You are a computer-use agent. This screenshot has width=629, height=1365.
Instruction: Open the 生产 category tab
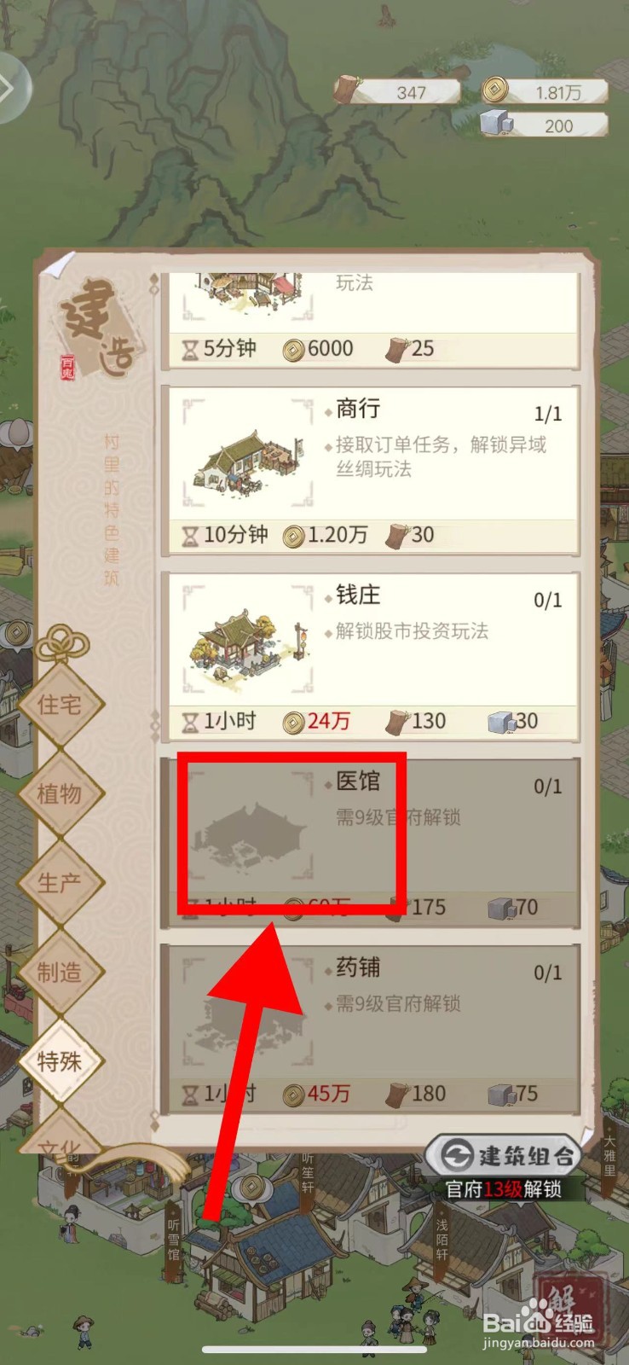pyautogui.click(x=60, y=883)
